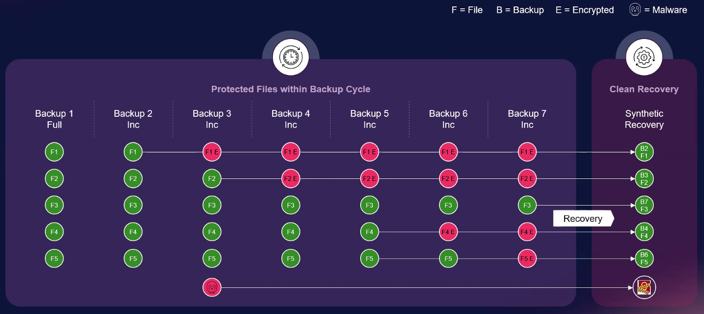The image size is (704, 314).
Task: Click the green F1 circle under Backup 1 Full
Action: pos(54,152)
